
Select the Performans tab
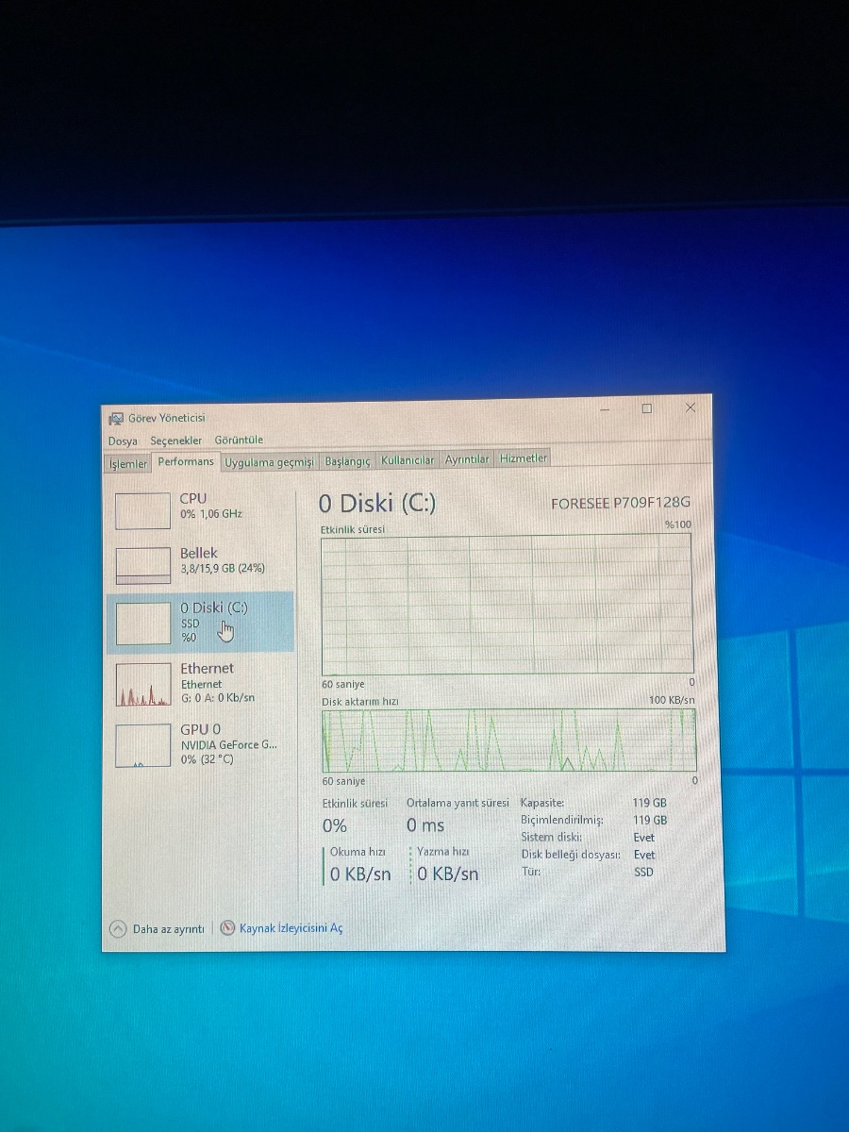pos(186,461)
